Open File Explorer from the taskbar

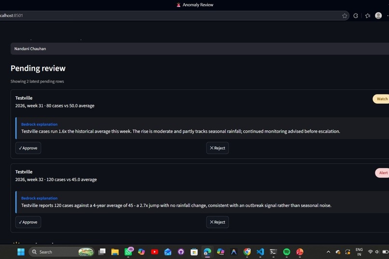(115, 252)
